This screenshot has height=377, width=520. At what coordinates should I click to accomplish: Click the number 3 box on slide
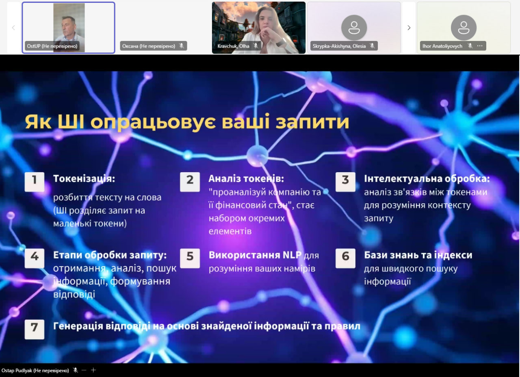point(345,182)
